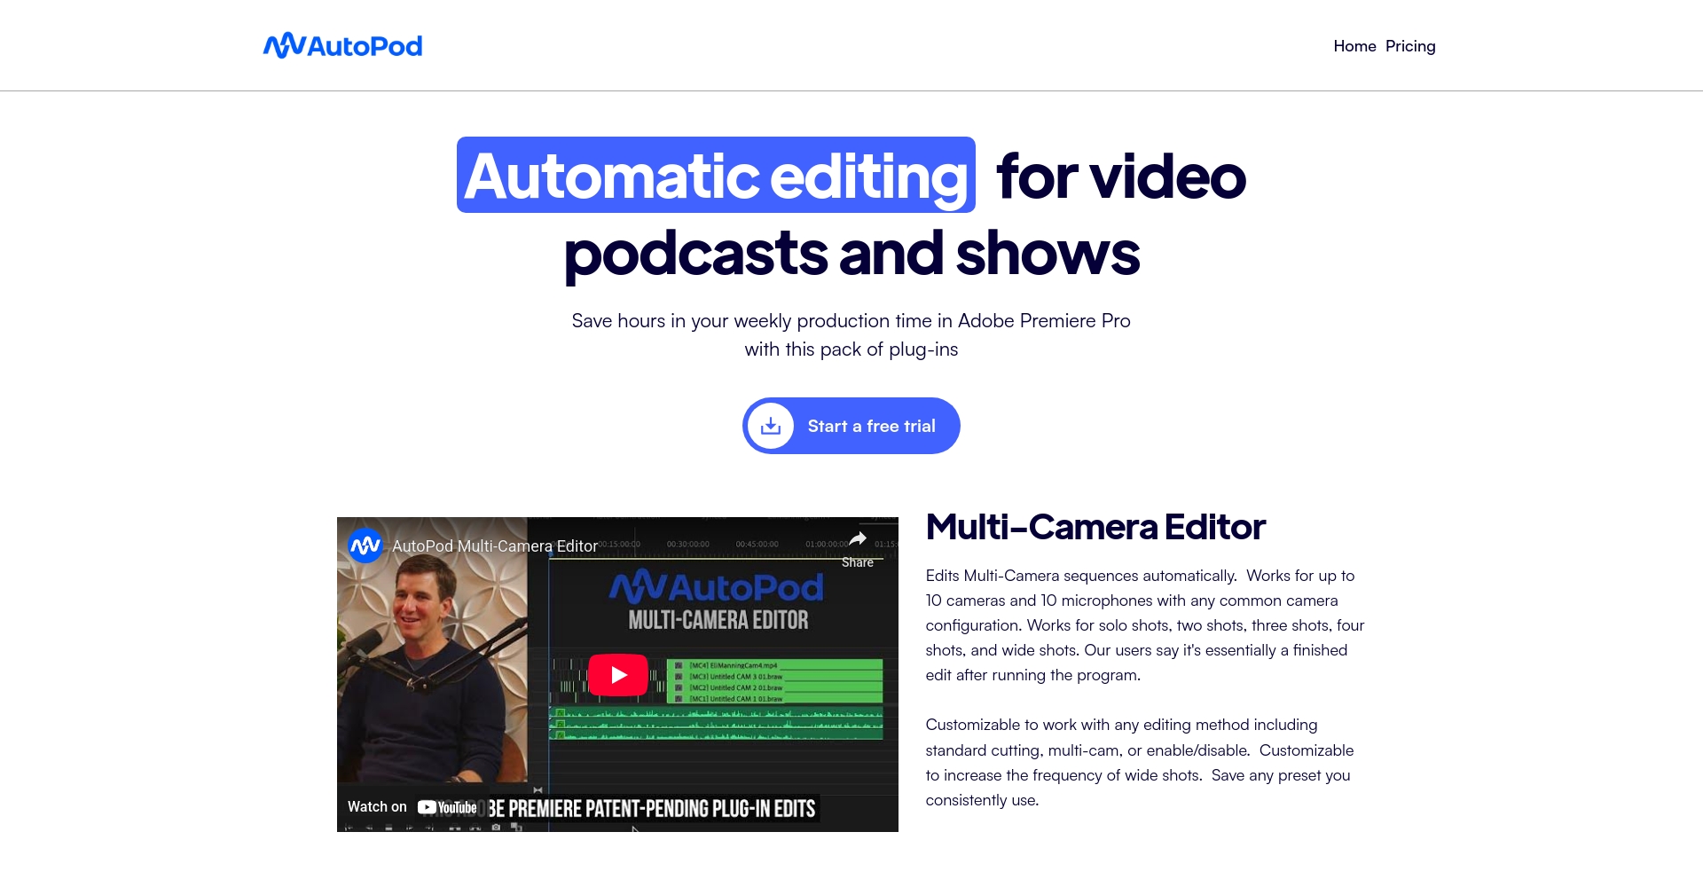Click the YouTube logo in the video
Viewport: 1703px width, 887px height.
tap(447, 807)
